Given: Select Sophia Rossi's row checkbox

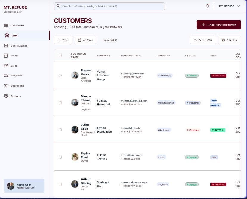Looking at the screenshot, I should point(60,157).
